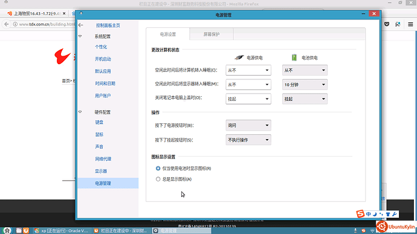Open 显示器 settings
This screenshot has height=234, width=417.
(101, 171)
